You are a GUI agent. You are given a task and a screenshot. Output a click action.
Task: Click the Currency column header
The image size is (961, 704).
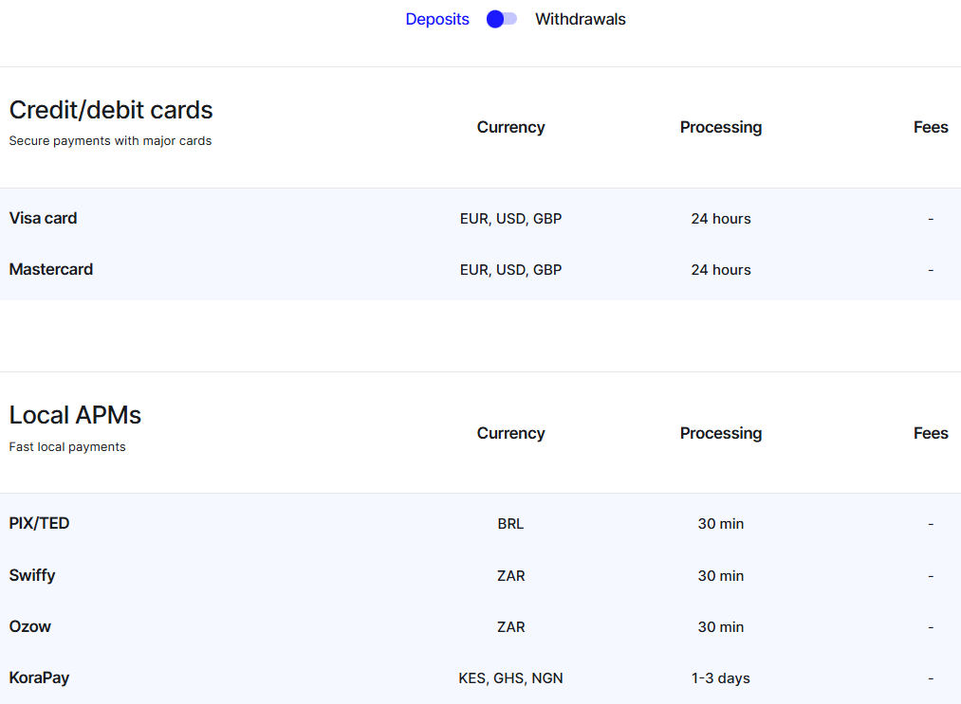(510, 127)
